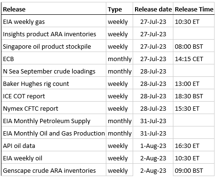Select Insights product ARA inventories cell
The height and width of the screenshot is (178, 216).
pos(54,34)
